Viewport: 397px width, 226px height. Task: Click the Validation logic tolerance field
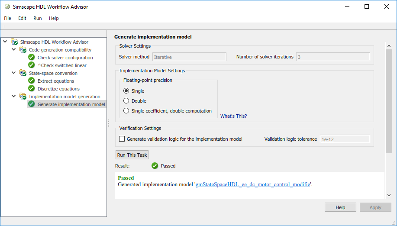point(345,139)
